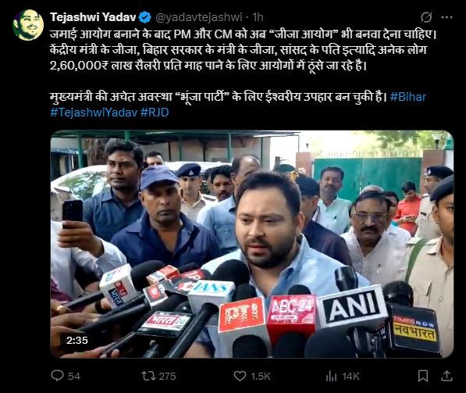Retweet the post with the repost icon
This screenshot has height=393, width=466.
coord(148,376)
